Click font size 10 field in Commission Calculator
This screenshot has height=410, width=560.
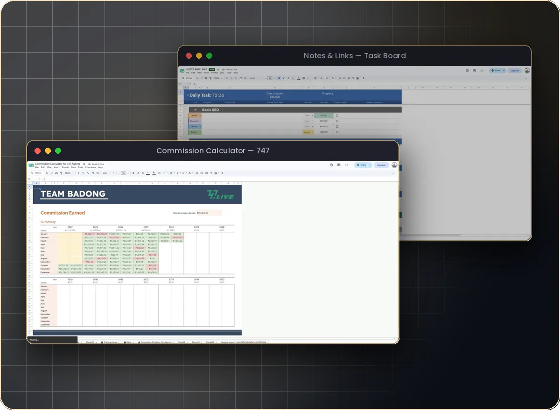coord(123,173)
